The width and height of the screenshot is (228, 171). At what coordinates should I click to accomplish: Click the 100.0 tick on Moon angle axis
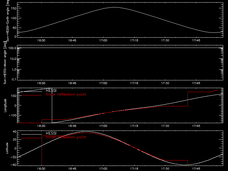point(12,48)
